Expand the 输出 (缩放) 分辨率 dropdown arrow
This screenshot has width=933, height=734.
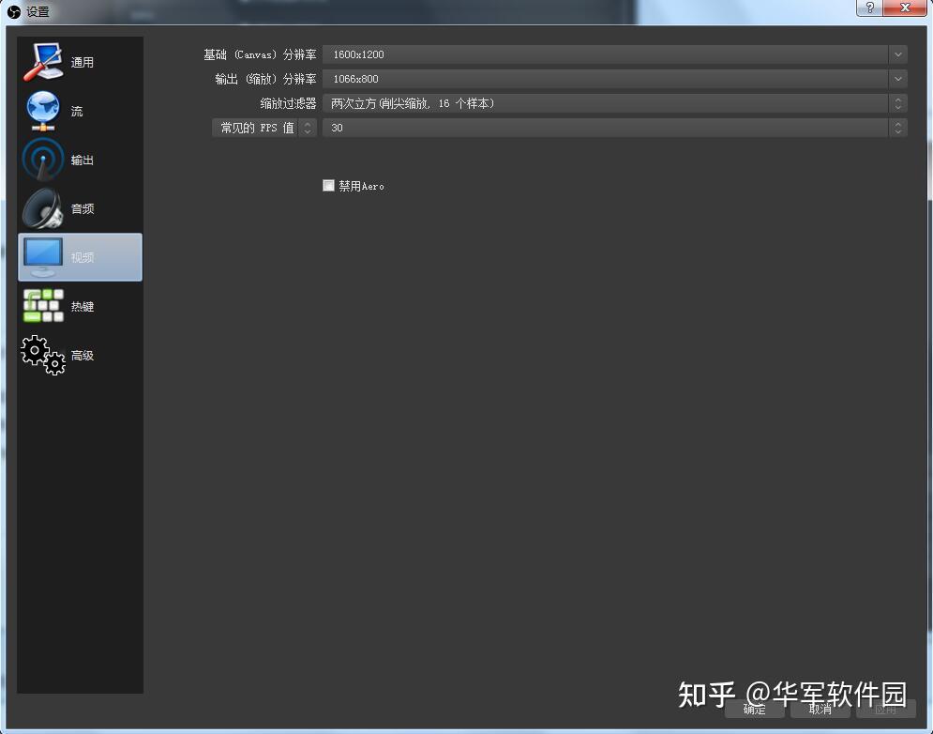tap(898, 79)
